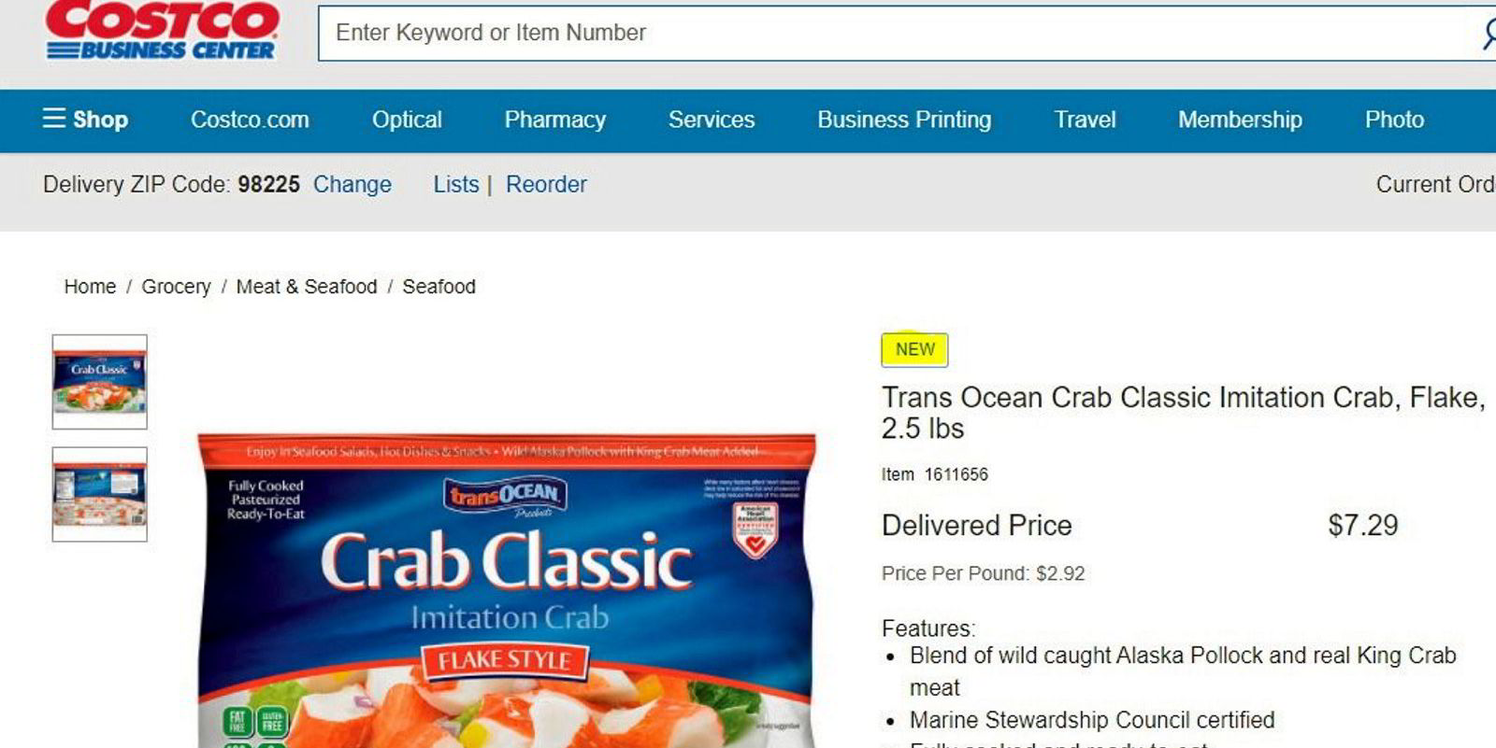Open the Photo section
This screenshot has height=748, width=1496.
(x=1395, y=120)
